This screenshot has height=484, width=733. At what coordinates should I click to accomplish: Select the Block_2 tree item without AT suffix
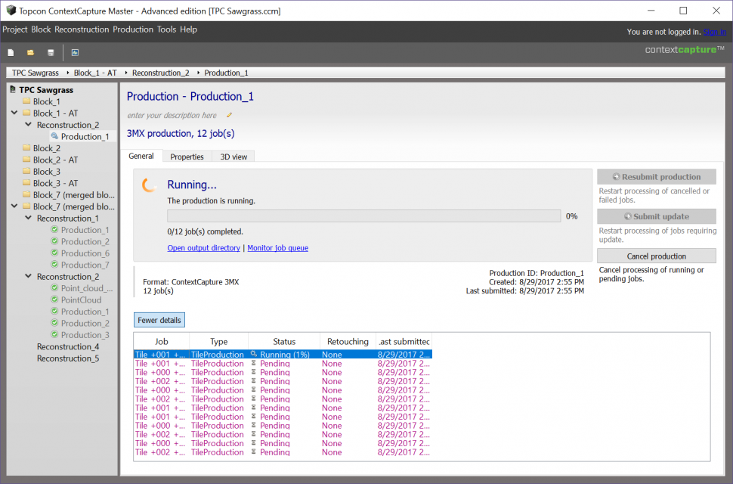pyautogui.click(x=47, y=148)
